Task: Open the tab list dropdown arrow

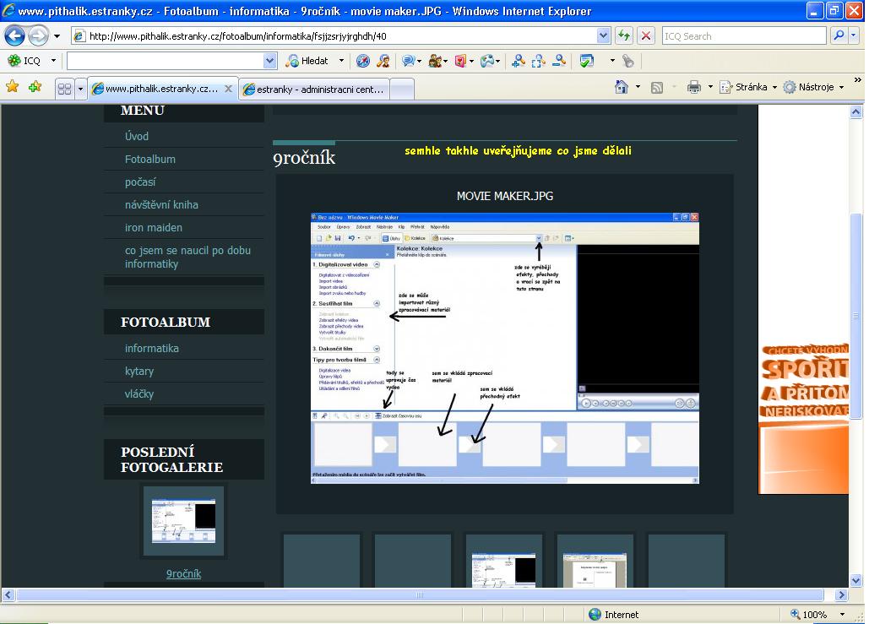Action: 80,89
